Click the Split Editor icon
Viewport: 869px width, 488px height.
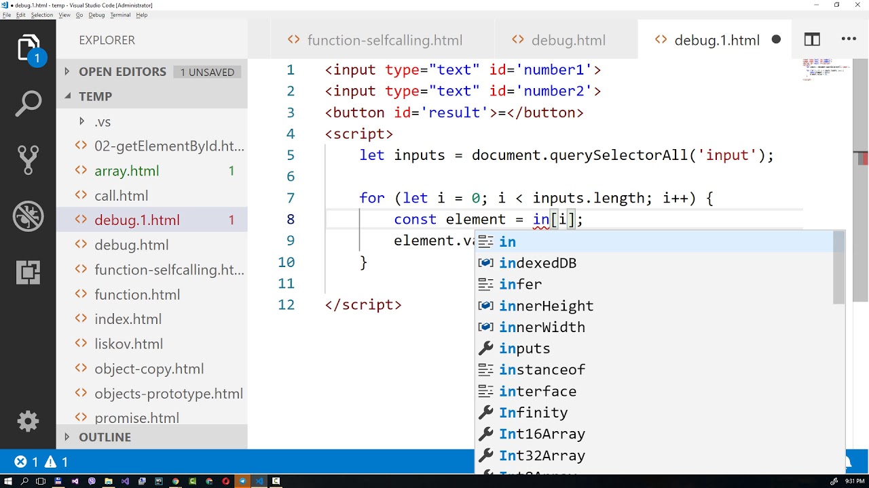coord(812,40)
